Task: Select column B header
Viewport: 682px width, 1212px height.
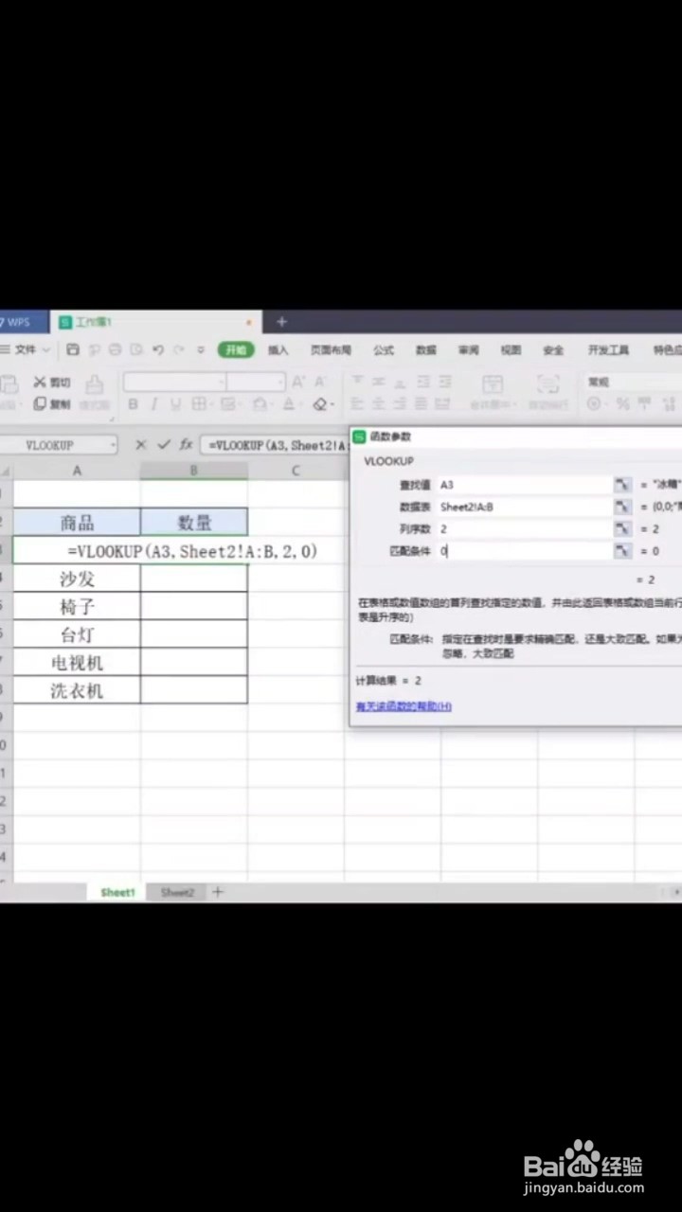Action: tap(194, 471)
